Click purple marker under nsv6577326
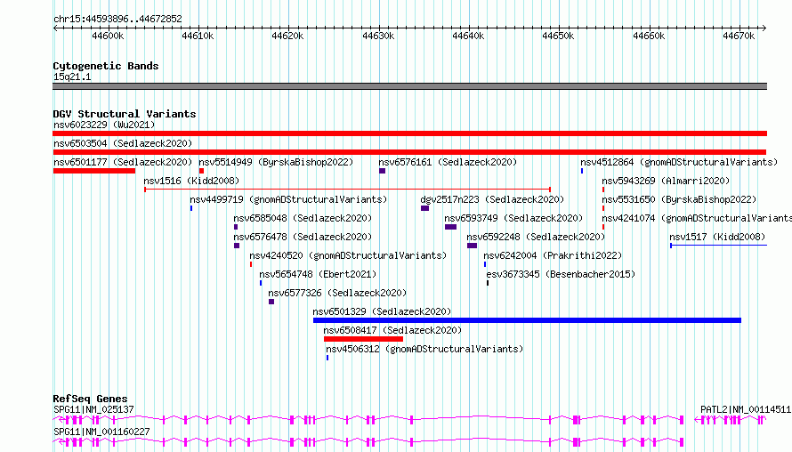 pyautogui.click(x=271, y=302)
